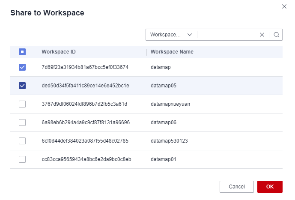Click the Workspace Name column header
Screen dimensions: 295x200
[x=172, y=52]
